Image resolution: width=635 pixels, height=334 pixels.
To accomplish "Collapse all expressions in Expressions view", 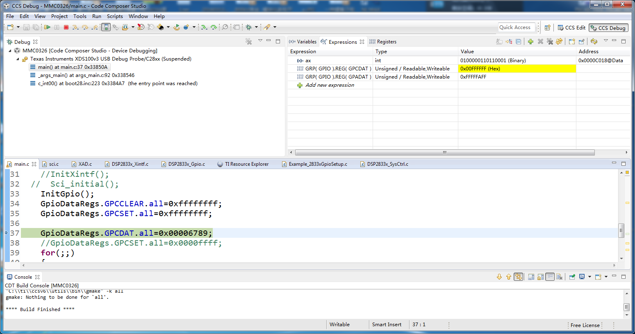I will [519, 42].
